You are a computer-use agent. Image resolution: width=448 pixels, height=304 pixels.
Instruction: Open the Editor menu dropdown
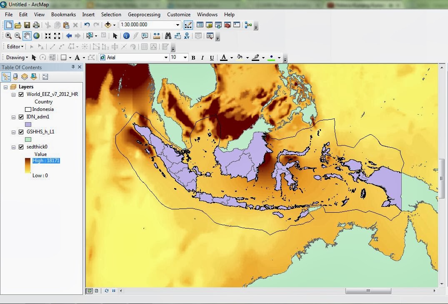13,46
